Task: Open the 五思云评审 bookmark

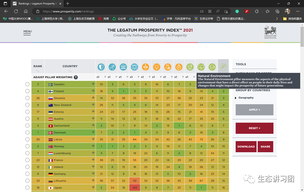Action: pyautogui.click(x=204, y=19)
